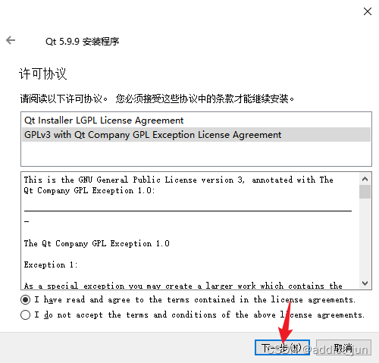Screen dimensions: 379x363
Task: Click the license text scroll up arrow
Action: pyautogui.click(x=365, y=179)
